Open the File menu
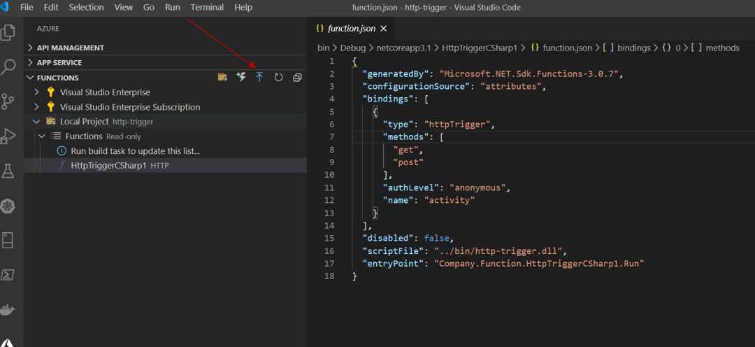 (x=27, y=7)
